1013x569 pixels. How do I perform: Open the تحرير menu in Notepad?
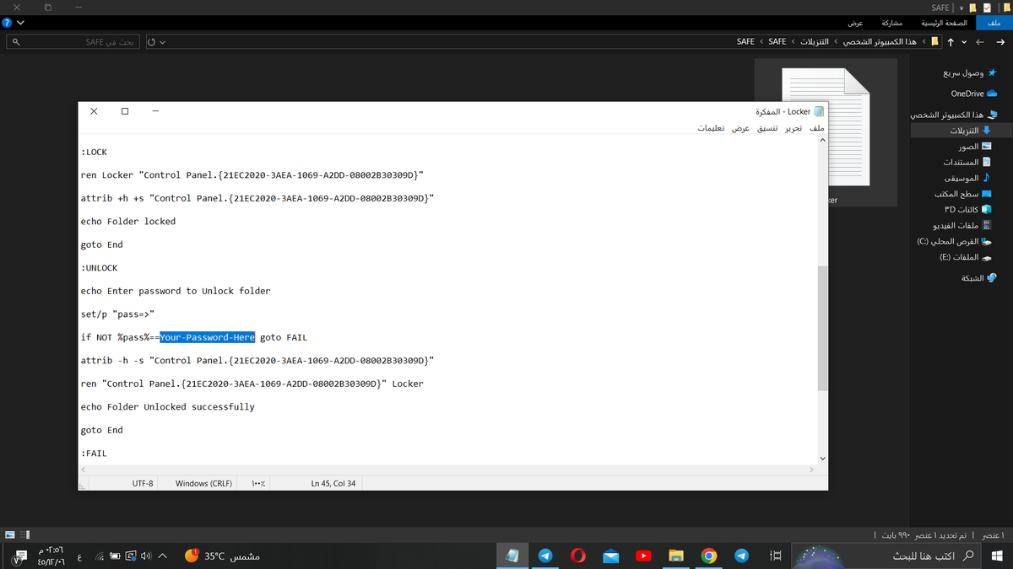click(794, 128)
